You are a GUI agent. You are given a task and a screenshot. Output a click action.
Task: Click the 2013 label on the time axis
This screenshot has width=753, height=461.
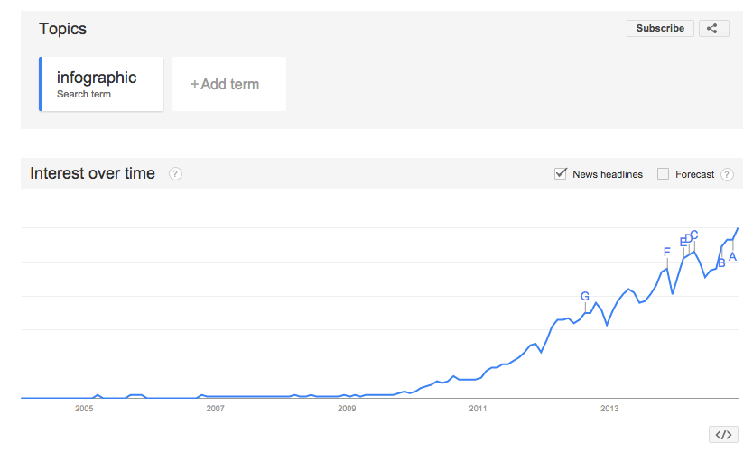coord(609,409)
